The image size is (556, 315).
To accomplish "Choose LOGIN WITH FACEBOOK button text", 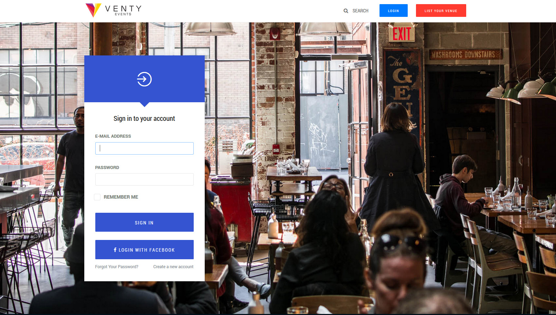I will (x=147, y=250).
